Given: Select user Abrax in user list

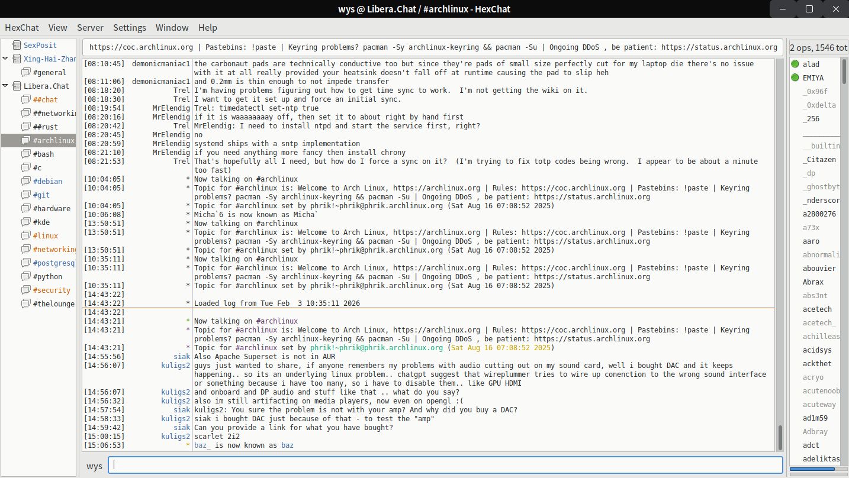Looking at the screenshot, I should [x=813, y=282].
